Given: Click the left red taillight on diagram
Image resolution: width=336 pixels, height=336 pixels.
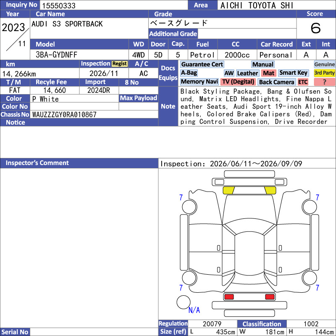Looking at the screenshot, I should click(229, 297).
